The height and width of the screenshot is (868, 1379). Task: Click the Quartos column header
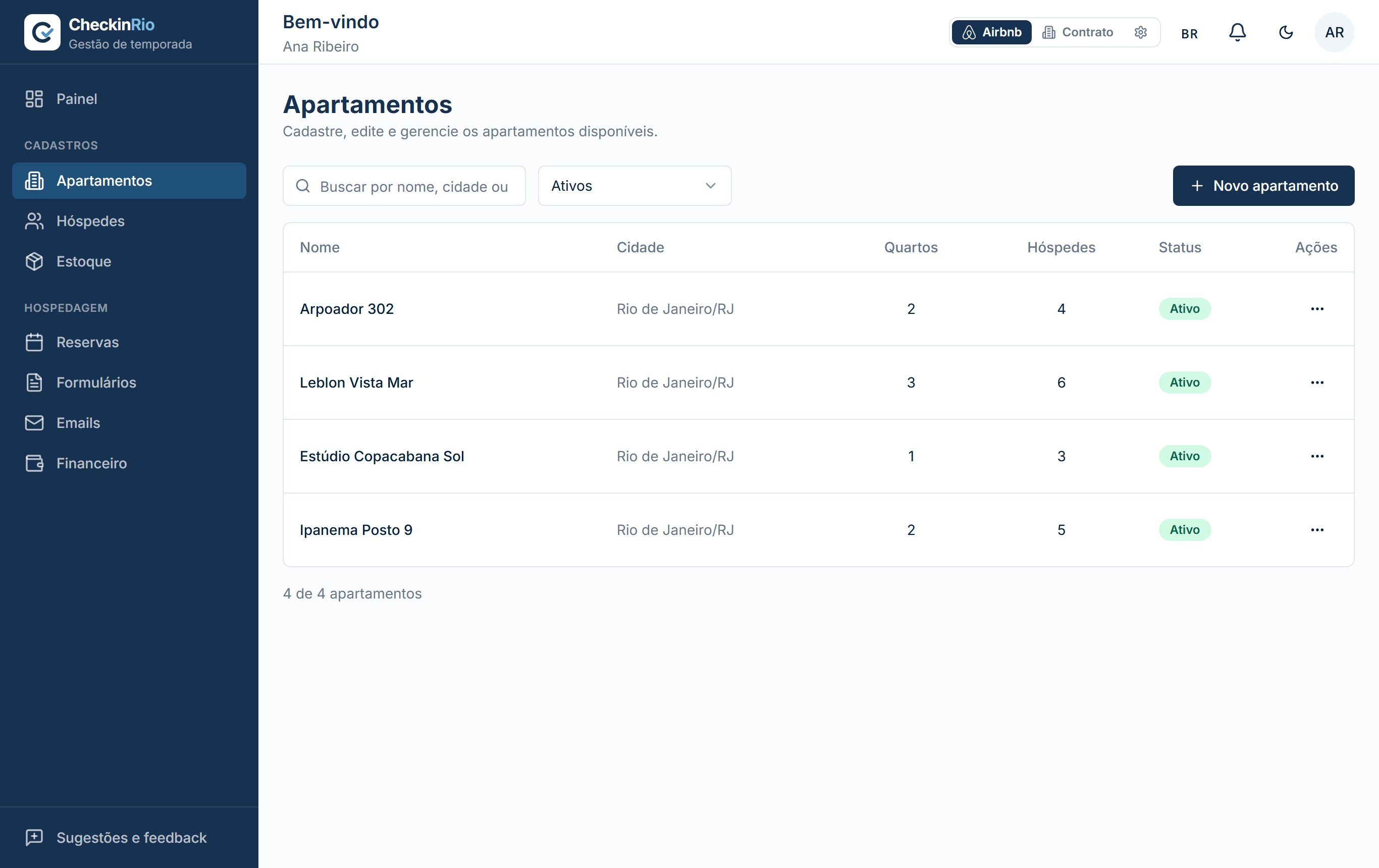coord(911,247)
